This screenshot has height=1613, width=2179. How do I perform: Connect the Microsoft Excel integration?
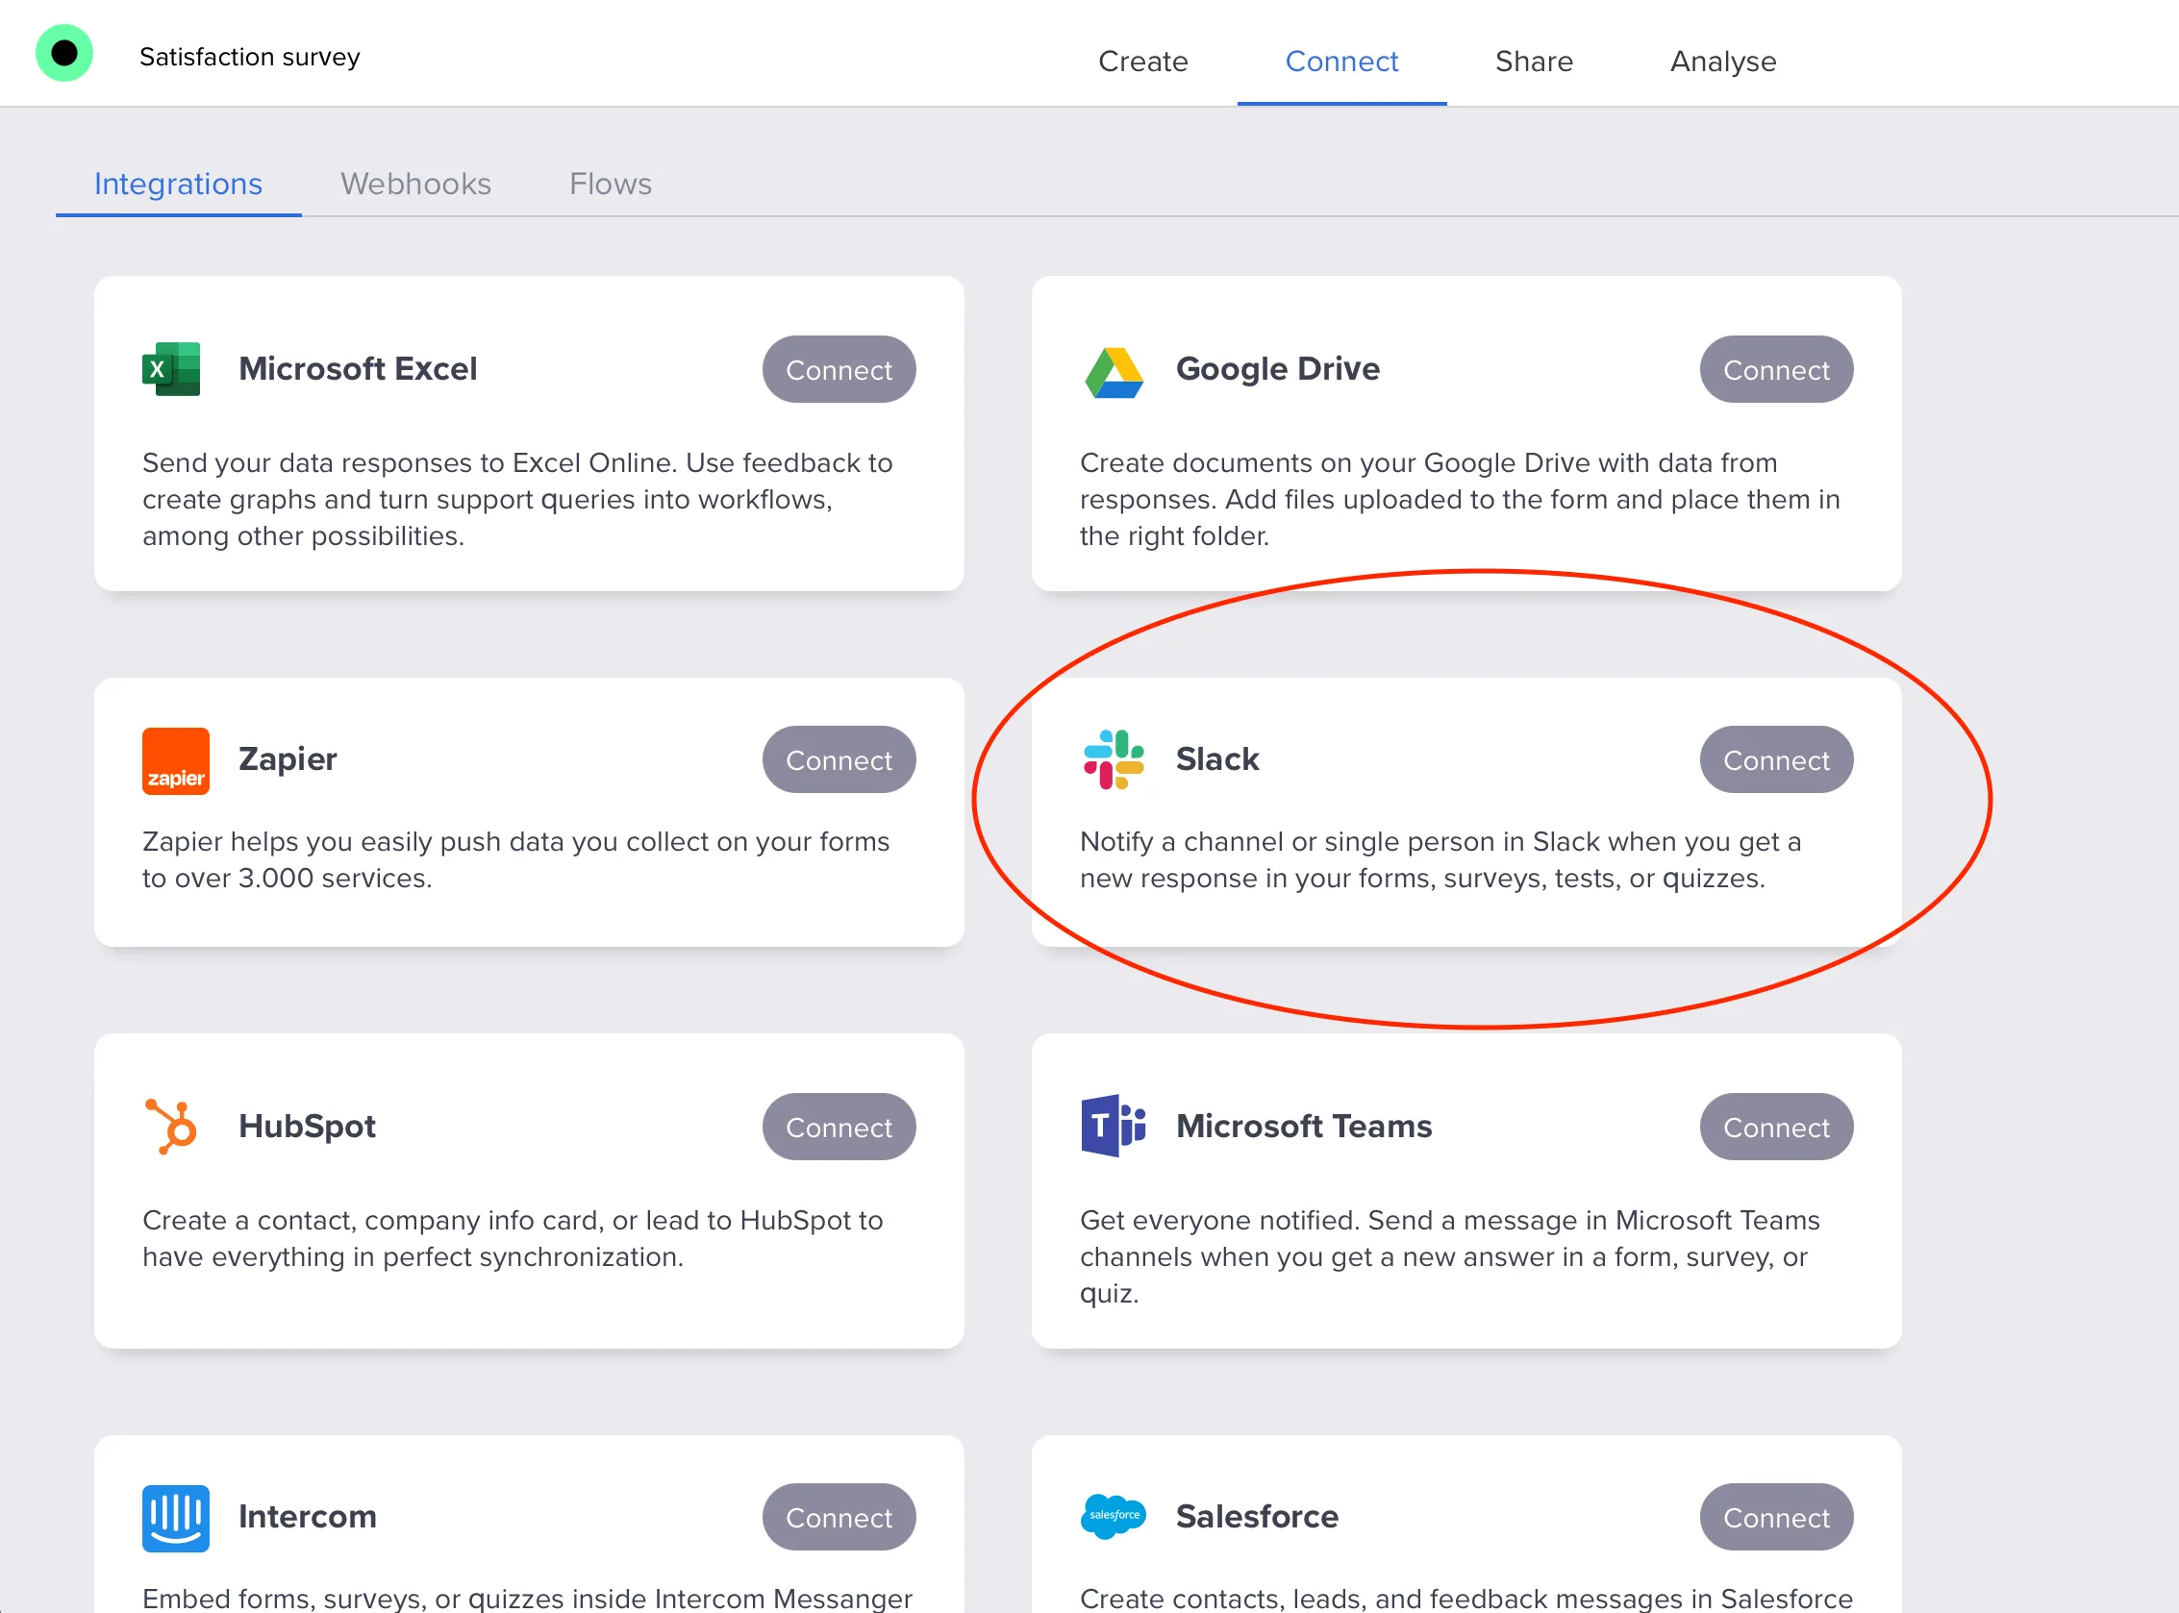click(x=838, y=369)
